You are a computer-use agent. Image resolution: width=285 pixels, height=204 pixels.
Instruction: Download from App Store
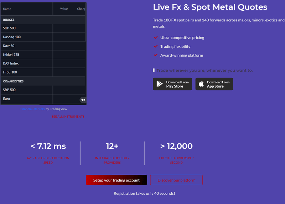tap(214, 84)
